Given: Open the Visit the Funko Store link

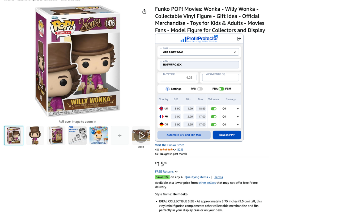Looking at the screenshot, I should [x=169, y=145].
